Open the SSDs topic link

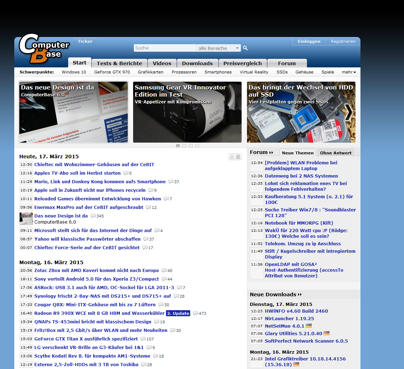[x=282, y=72]
